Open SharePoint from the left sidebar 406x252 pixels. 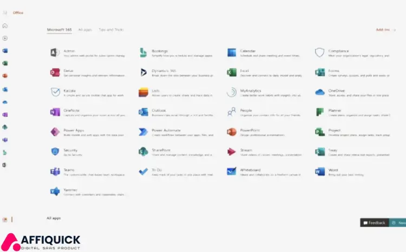click(x=5, y=127)
